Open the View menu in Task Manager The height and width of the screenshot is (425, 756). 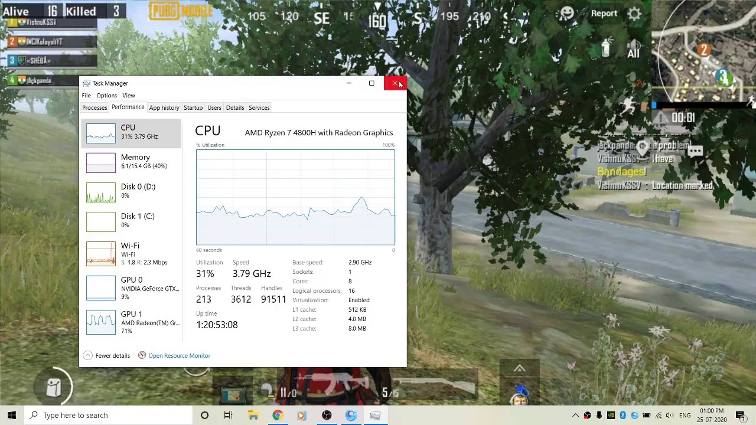[128, 95]
